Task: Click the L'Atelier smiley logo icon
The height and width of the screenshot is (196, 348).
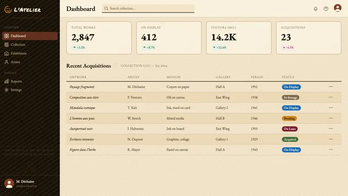Action: pyautogui.click(x=8, y=10)
